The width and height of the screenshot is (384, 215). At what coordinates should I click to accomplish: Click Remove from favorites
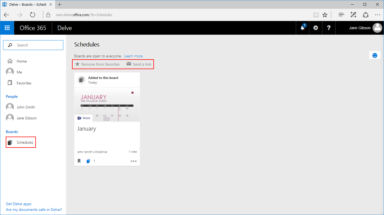(98, 64)
